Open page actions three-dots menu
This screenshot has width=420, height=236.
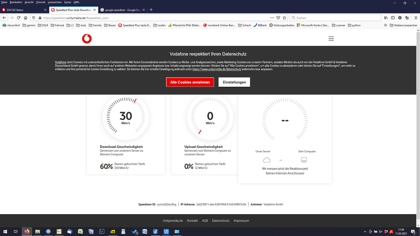pyautogui.click(x=272, y=18)
